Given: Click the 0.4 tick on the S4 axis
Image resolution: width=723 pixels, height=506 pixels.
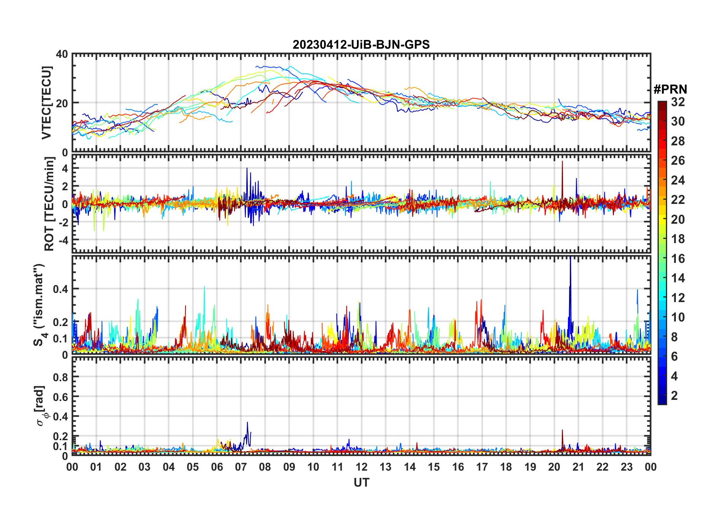Looking at the screenshot, I should tap(61, 289).
